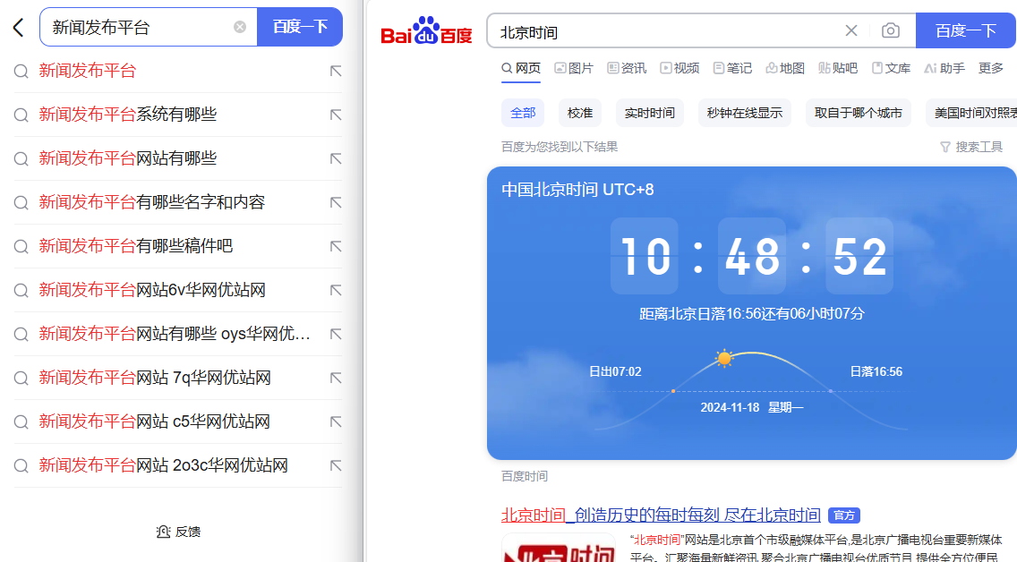Fill arrow icon for 新闻发布平台有哪些稿件吧

[336, 246]
